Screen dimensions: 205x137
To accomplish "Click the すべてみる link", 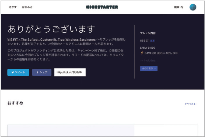I will tap(190, 104).
